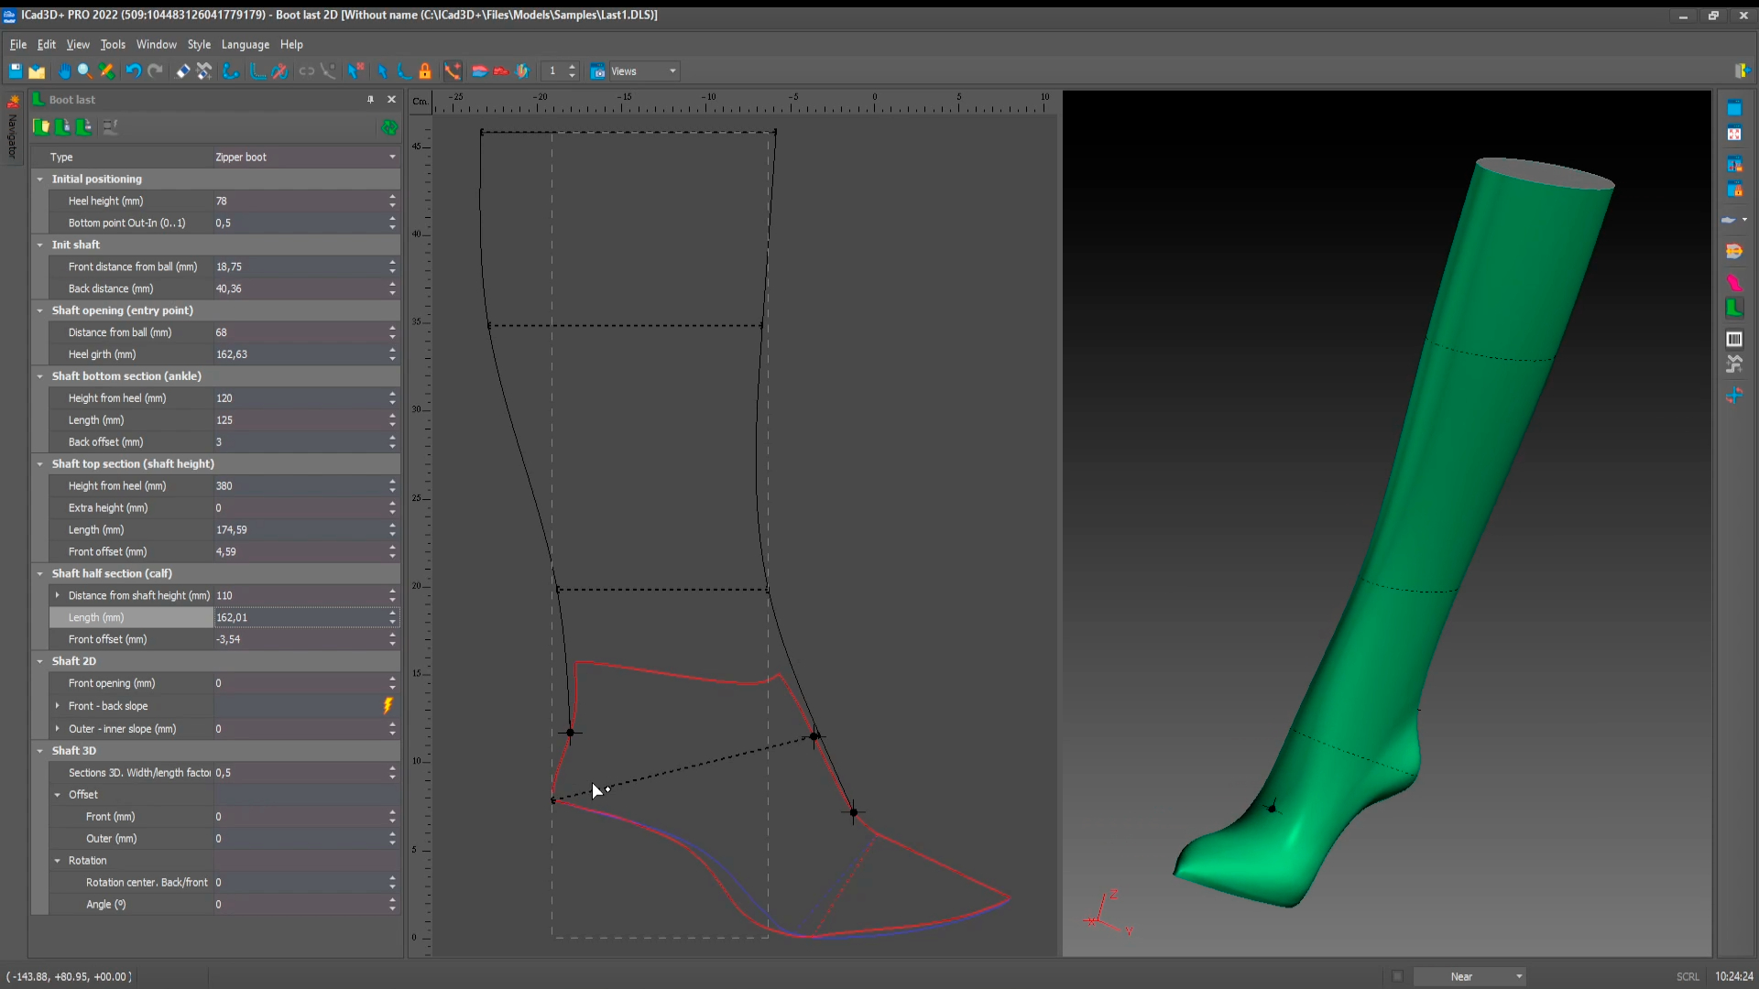Screen dimensions: 1759x989
Task: Toggle visibility of Shaft 3D section
Action: pos(40,750)
